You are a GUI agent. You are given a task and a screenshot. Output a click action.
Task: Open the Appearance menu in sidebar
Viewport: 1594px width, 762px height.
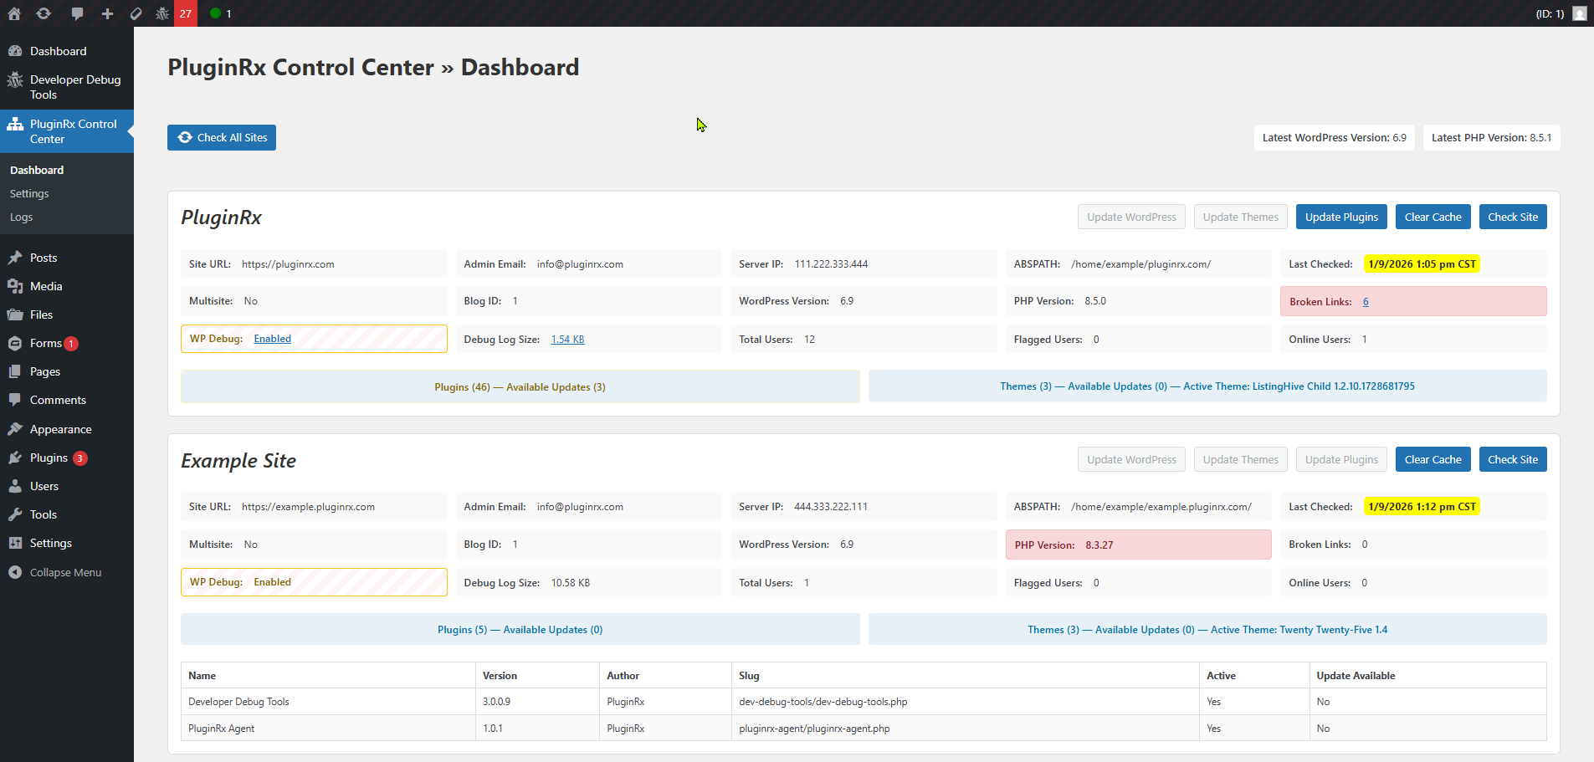coord(60,429)
